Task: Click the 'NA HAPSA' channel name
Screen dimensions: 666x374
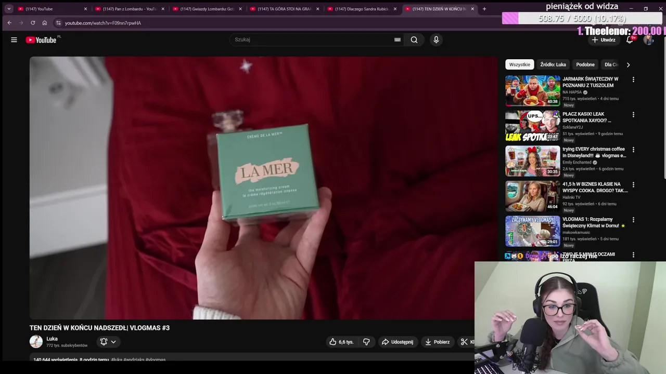Action: click(572, 92)
